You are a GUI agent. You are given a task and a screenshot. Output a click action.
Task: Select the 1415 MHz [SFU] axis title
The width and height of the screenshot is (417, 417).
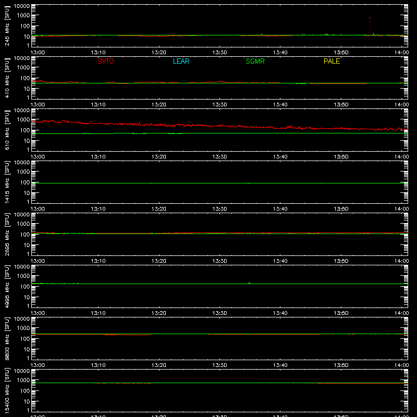coord(7,182)
